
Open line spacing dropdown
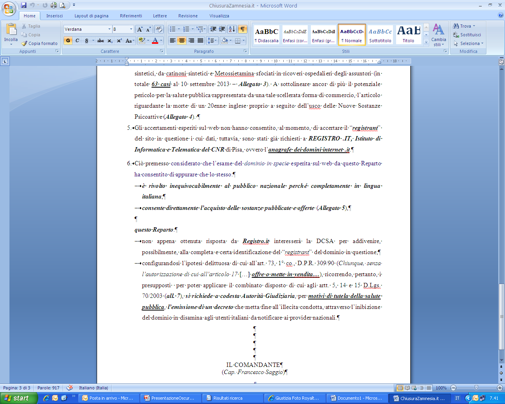pos(212,41)
